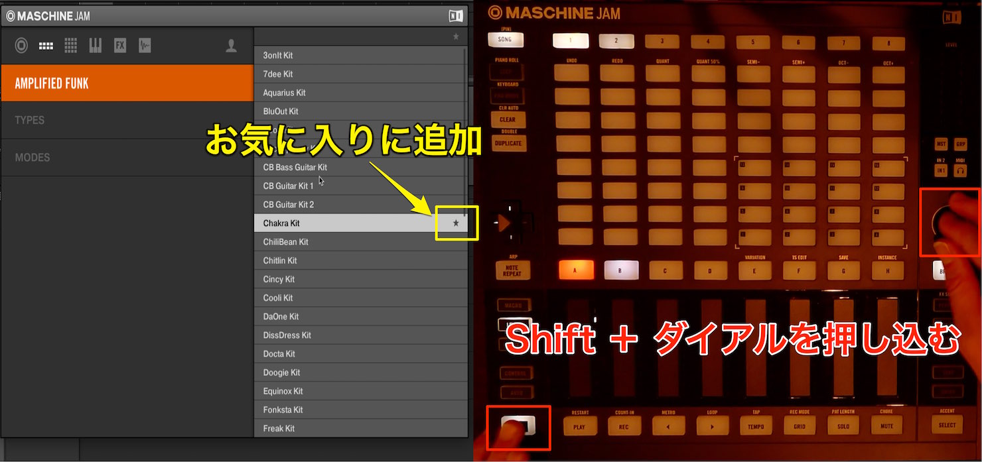The height and width of the screenshot is (462, 982).
Task: Toggle favorite star on Chakra Kit
Action: (x=456, y=223)
